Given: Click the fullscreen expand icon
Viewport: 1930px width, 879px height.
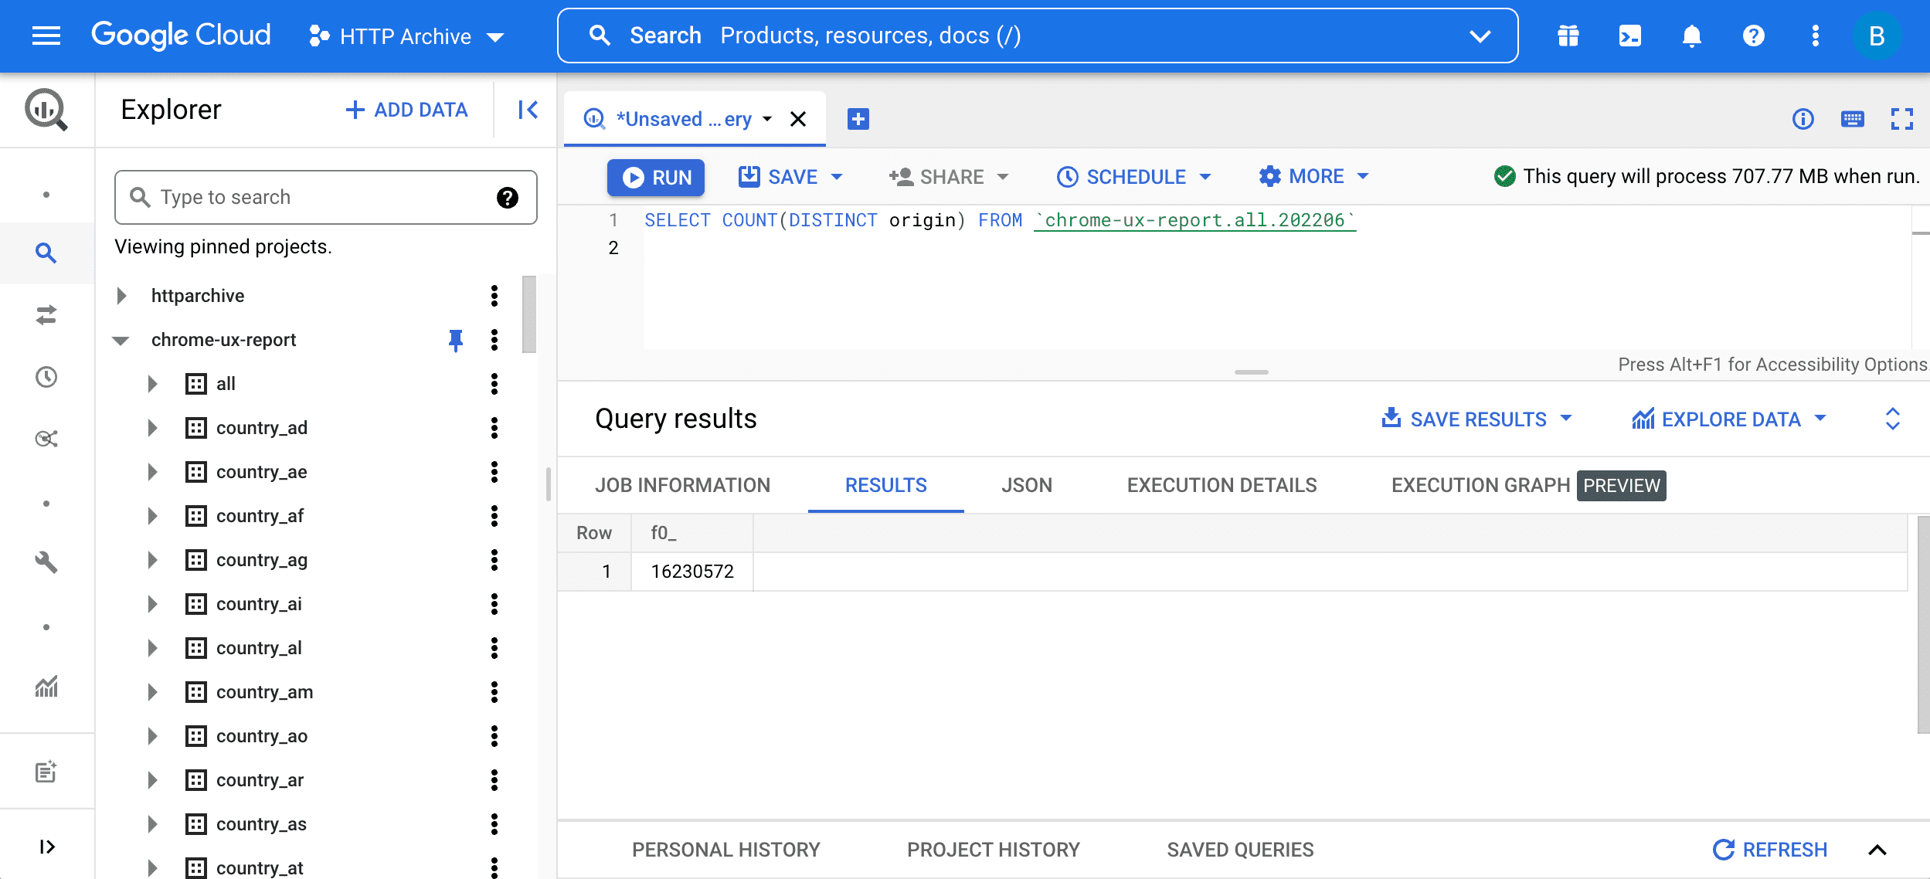Looking at the screenshot, I should click(1901, 118).
